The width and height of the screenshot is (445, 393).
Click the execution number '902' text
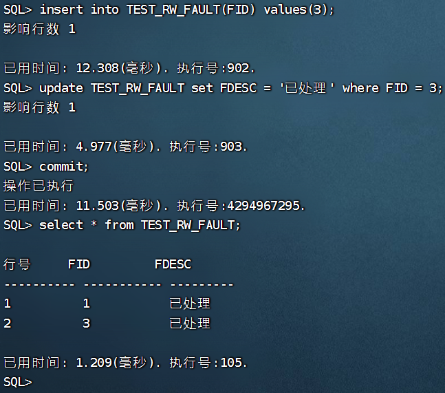tap(239, 68)
